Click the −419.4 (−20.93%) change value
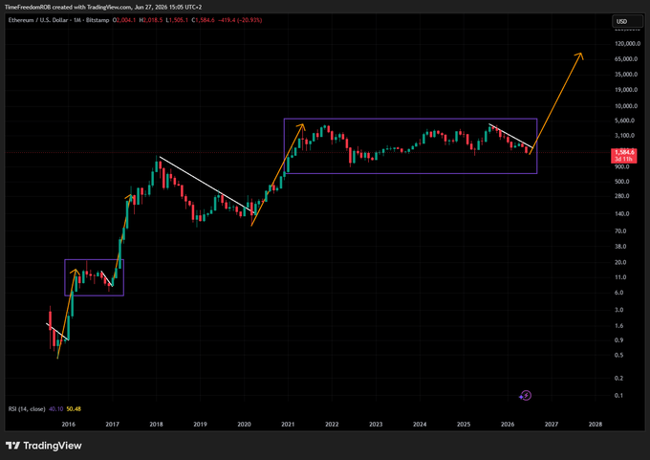650x460 pixels. coord(241,20)
